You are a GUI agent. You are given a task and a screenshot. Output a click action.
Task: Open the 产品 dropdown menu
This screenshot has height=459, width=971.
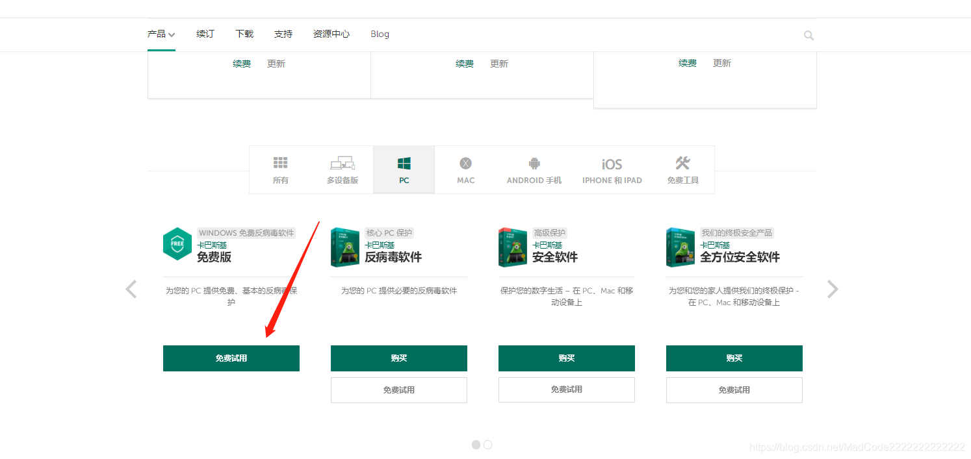[161, 34]
